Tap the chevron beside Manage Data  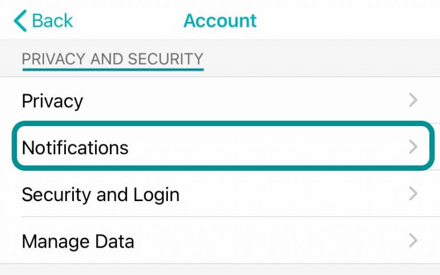click(x=413, y=241)
